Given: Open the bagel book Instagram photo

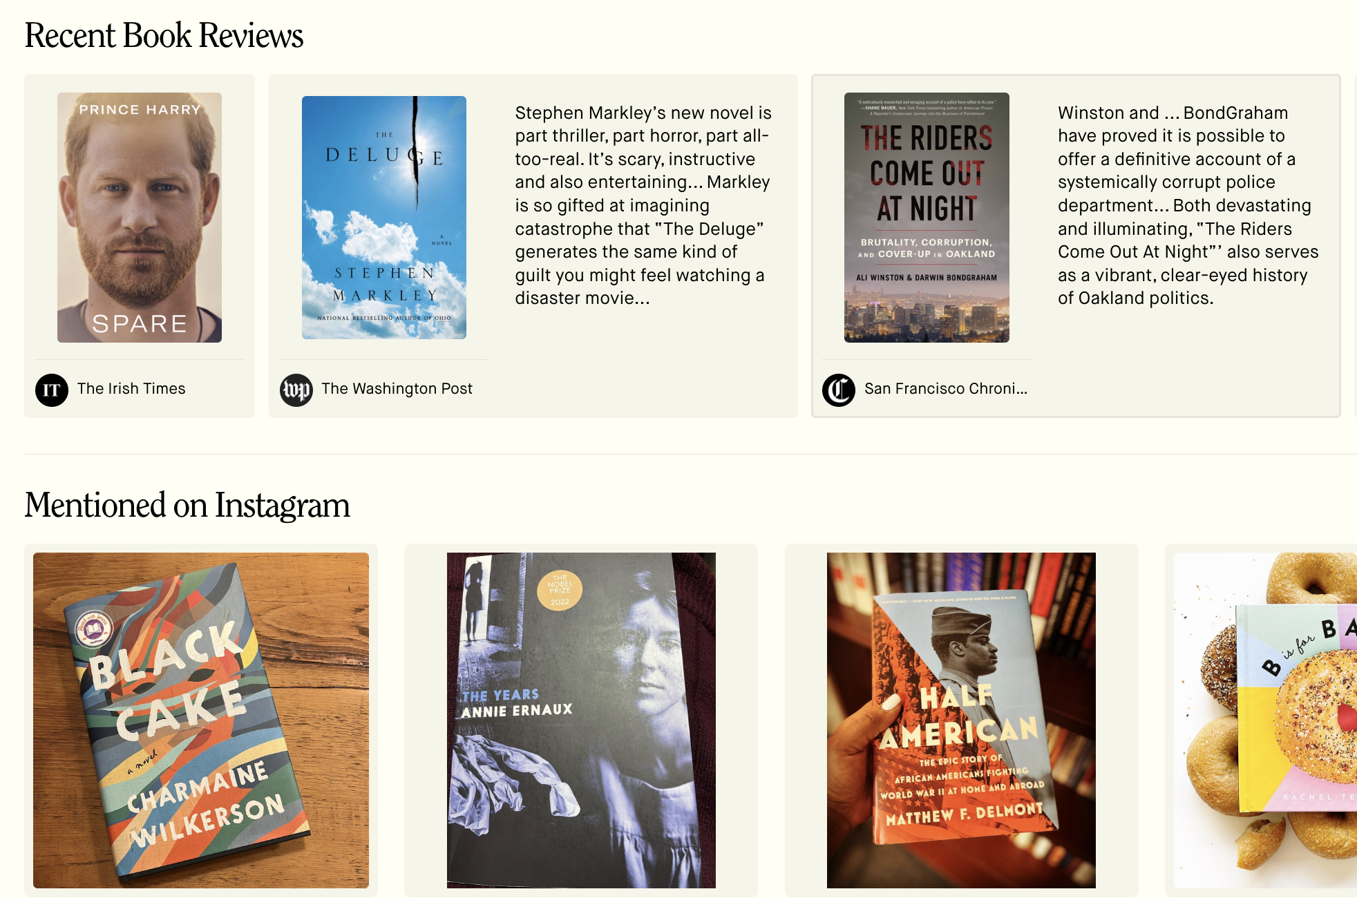Looking at the screenshot, I should [1265, 720].
